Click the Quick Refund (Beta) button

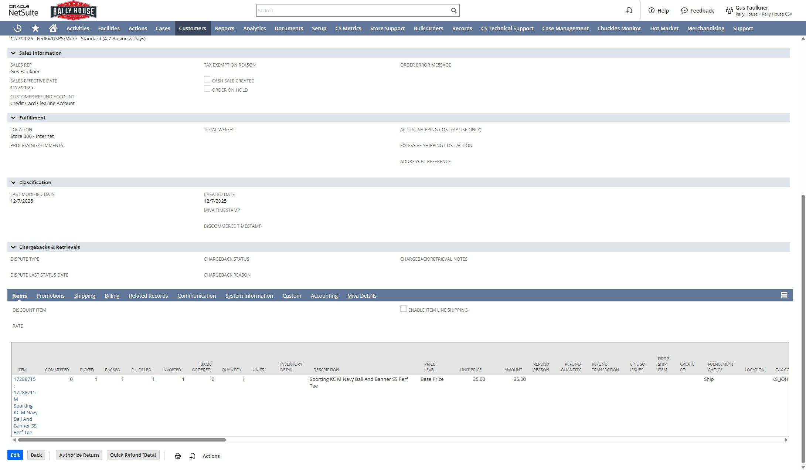point(133,455)
